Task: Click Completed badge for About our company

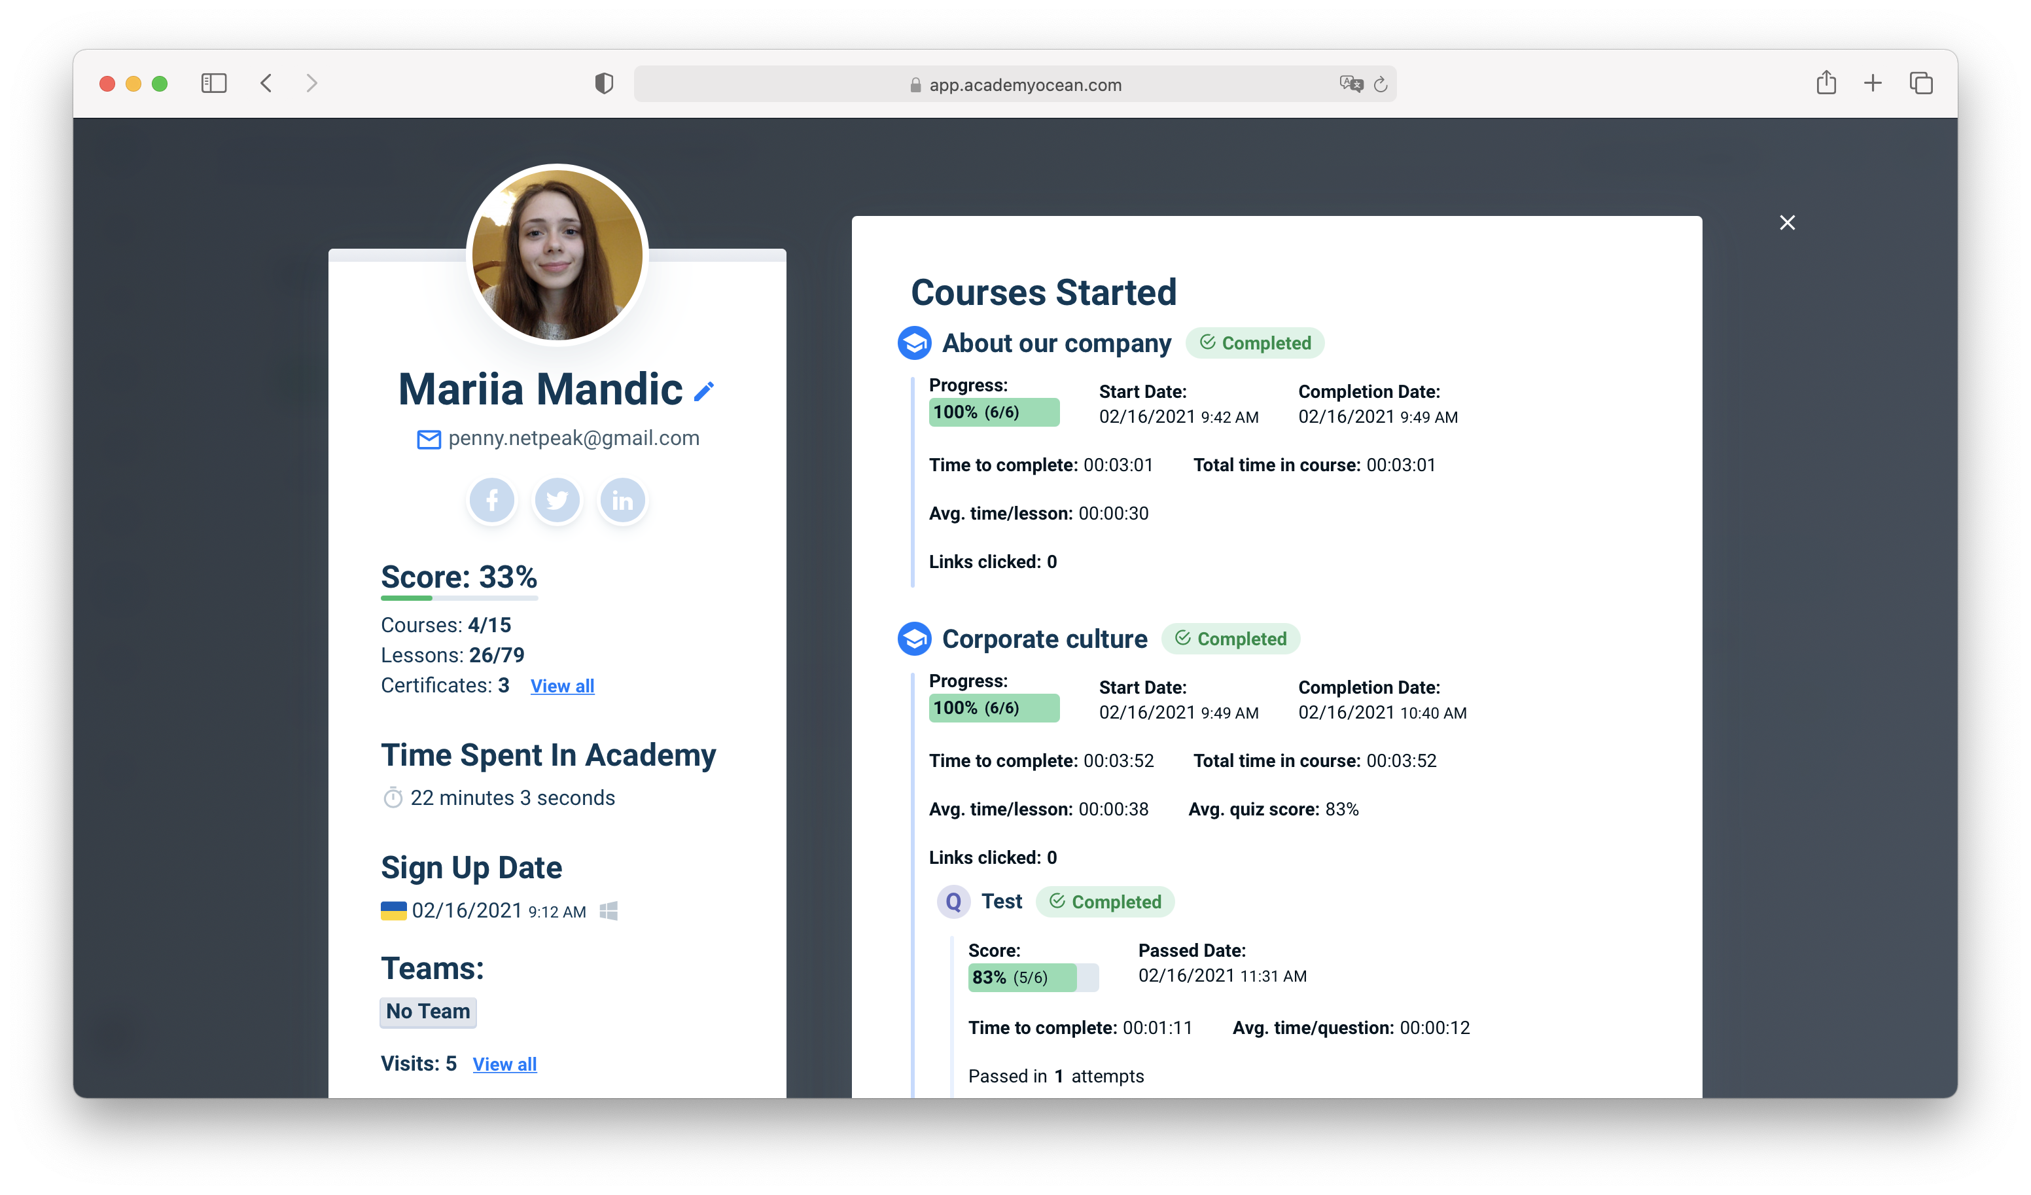Action: click(1254, 344)
